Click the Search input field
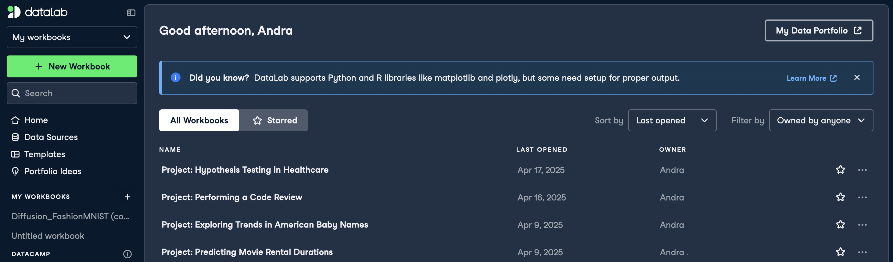 (72, 93)
